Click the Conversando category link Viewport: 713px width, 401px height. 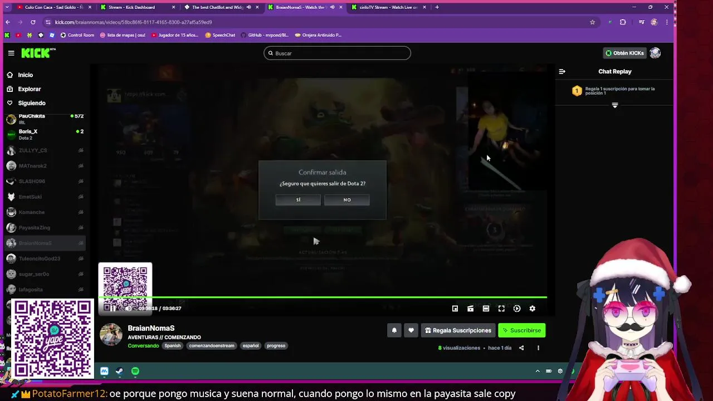point(143,346)
